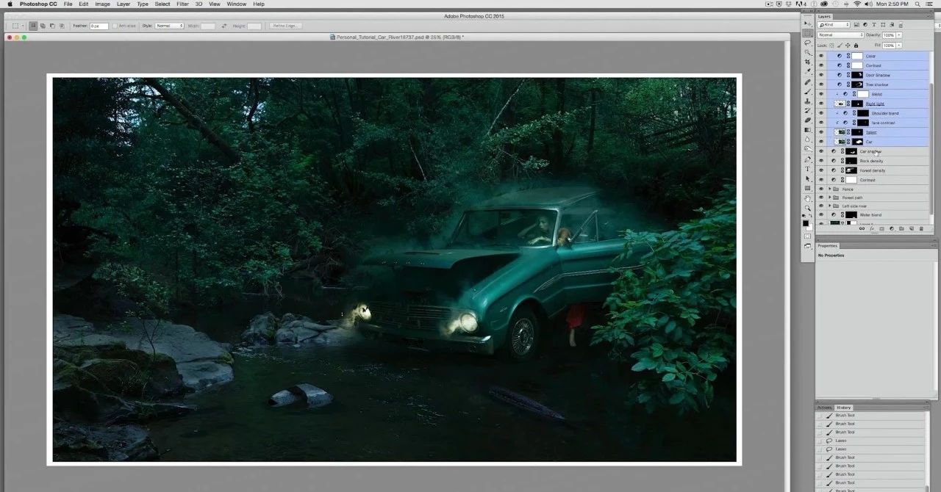941x492 pixels.
Task: Click the Link layers icon
Action: point(862,228)
